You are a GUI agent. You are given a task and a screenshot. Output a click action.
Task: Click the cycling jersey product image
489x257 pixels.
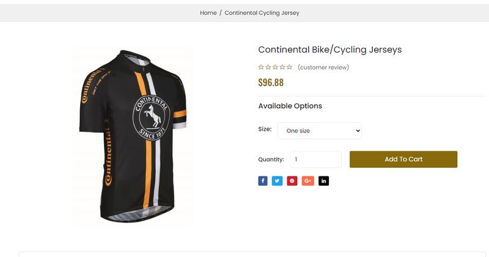tap(133, 136)
